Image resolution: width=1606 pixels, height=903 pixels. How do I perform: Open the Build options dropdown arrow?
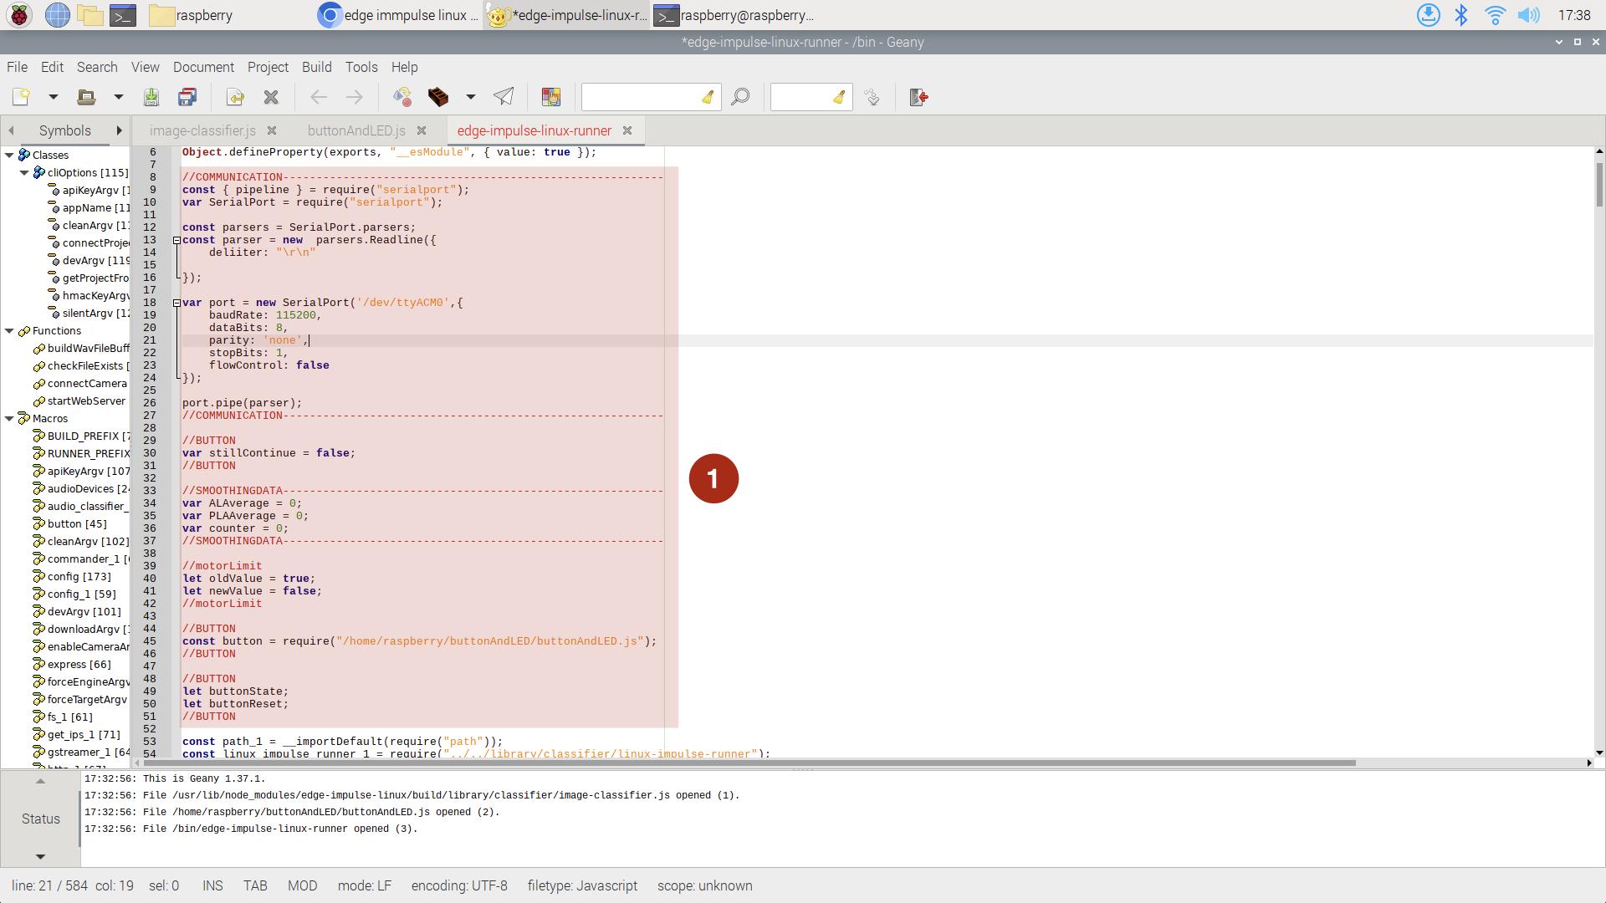pos(470,97)
